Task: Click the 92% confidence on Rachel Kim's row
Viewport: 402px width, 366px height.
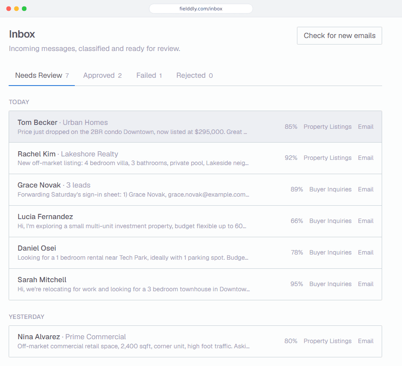Action: 291,158
